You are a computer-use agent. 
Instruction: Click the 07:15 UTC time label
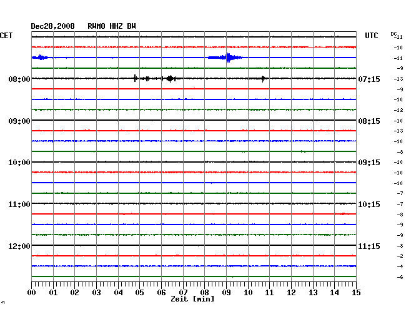369,79
